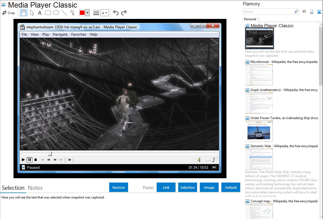The height and width of the screenshot is (219, 323).
Task: Click the Microformat snapshot page thumbnail
Action: pyautogui.click(x=259, y=75)
